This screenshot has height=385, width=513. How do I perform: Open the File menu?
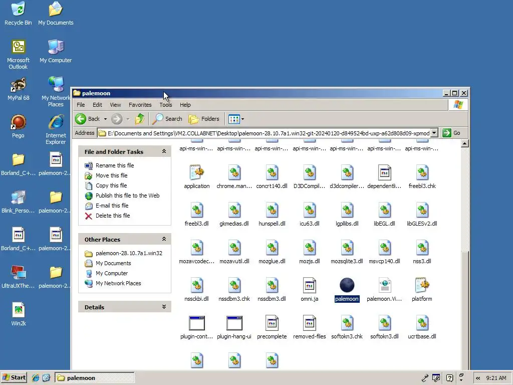81,105
